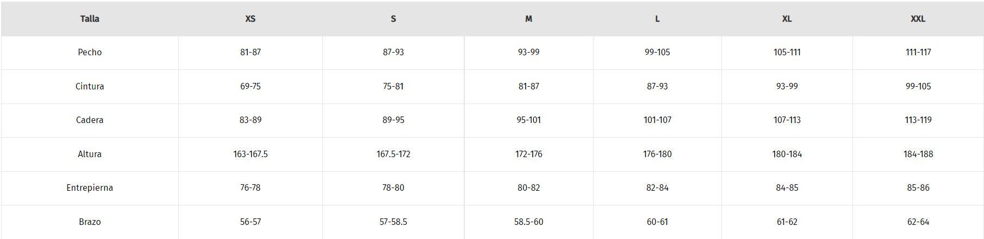Click the 105-111 chest XL cell
The height and width of the screenshot is (239, 984).
coord(787,53)
